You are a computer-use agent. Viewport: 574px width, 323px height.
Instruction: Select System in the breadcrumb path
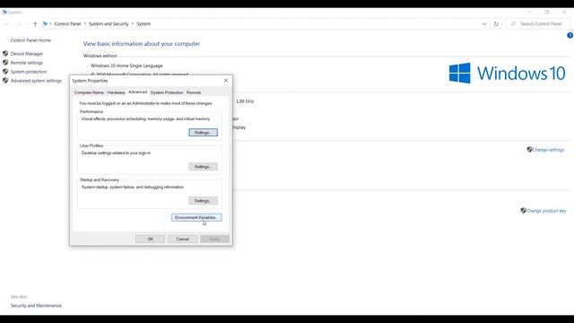(143, 24)
